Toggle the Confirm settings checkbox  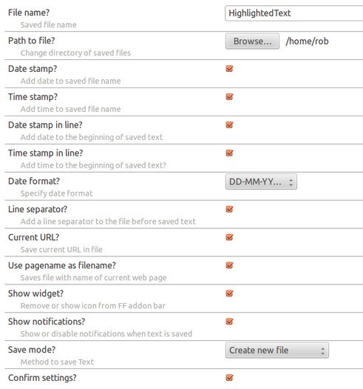[229, 377]
